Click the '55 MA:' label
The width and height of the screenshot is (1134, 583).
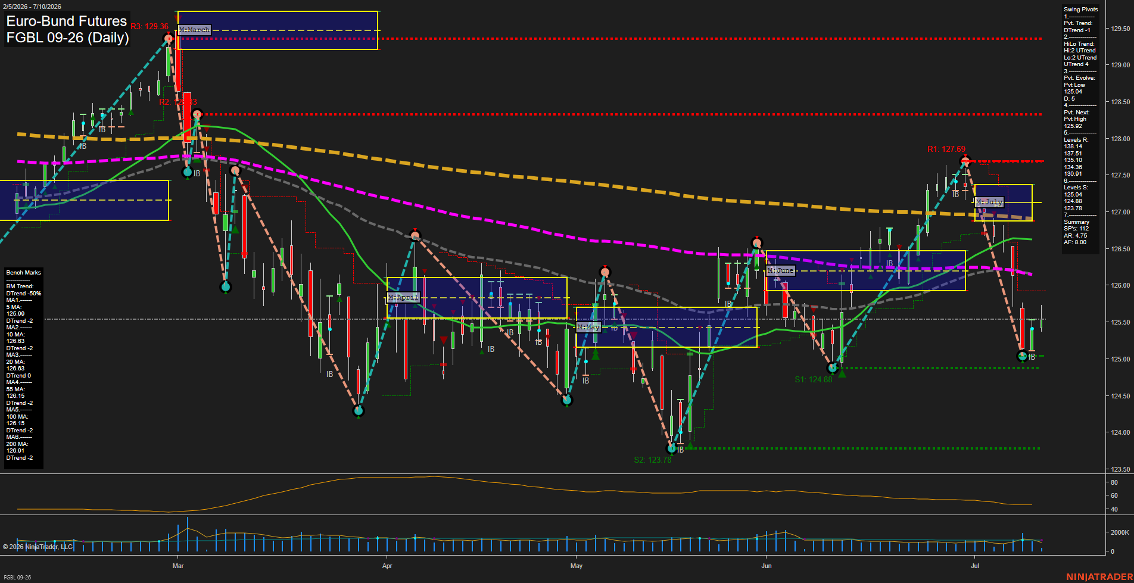[15, 389]
